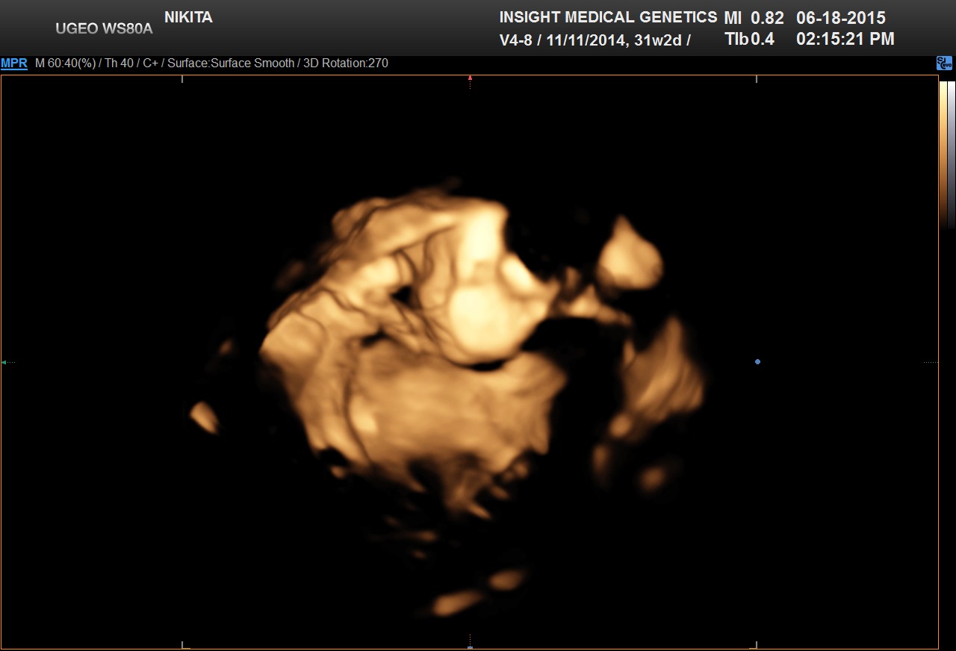
Task: Select the INSIGHT MEDICAL GENETICS header text
Action: pyautogui.click(x=607, y=18)
